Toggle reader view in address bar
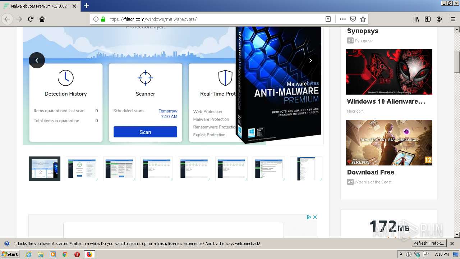 point(328,19)
